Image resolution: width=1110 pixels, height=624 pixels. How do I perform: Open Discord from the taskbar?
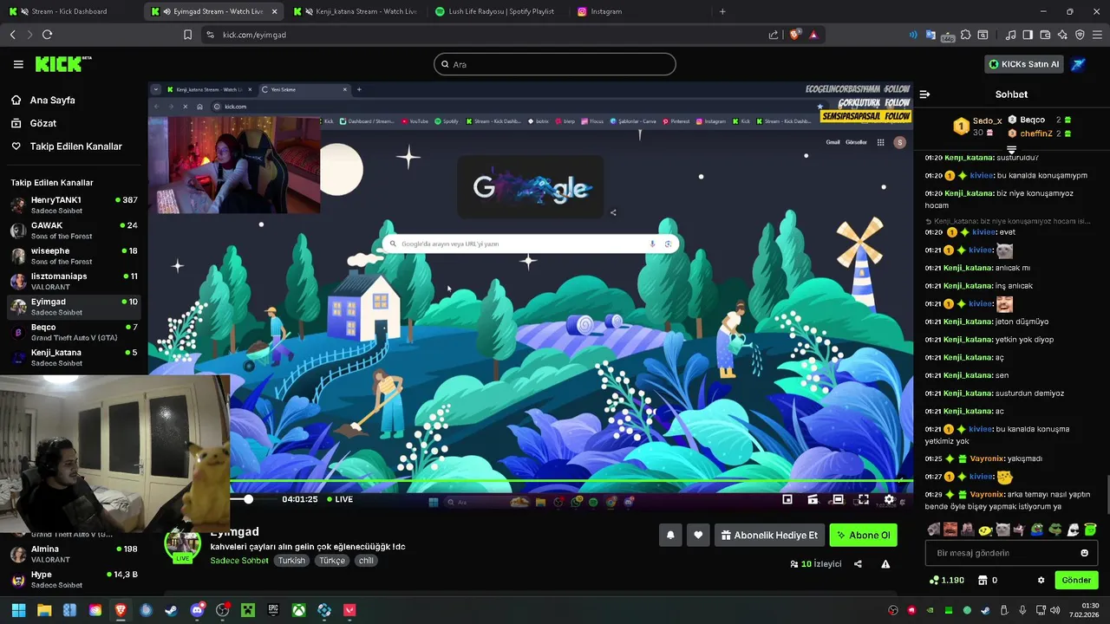point(197,610)
